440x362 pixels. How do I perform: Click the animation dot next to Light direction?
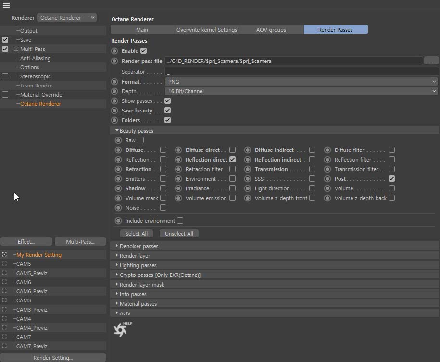(x=248, y=188)
